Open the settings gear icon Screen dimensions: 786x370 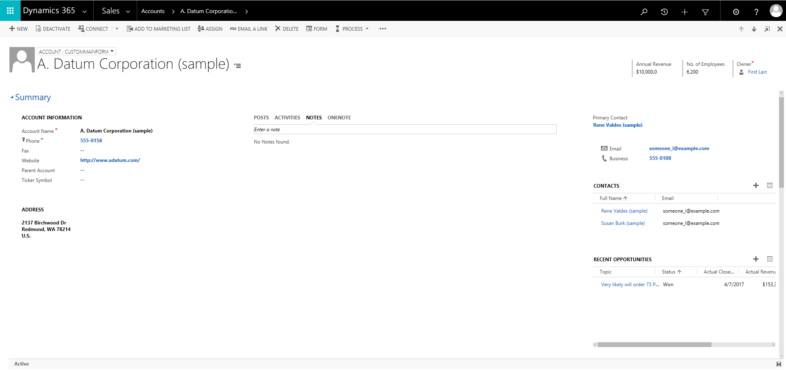click(736, 11)
